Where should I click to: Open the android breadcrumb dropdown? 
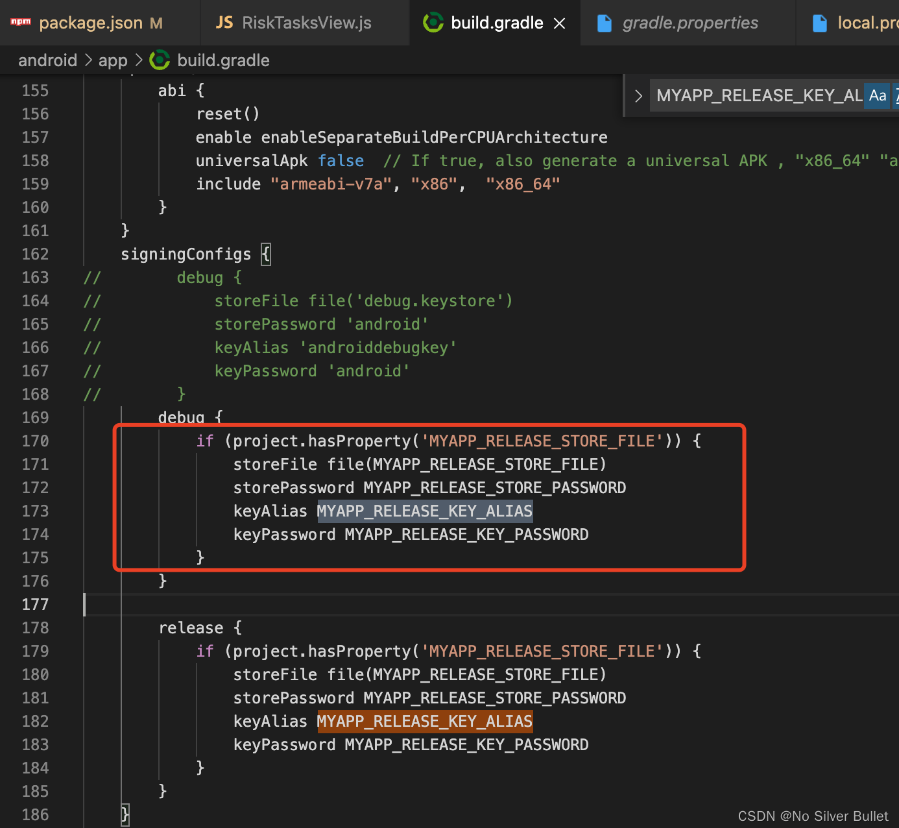click(47, 60)
